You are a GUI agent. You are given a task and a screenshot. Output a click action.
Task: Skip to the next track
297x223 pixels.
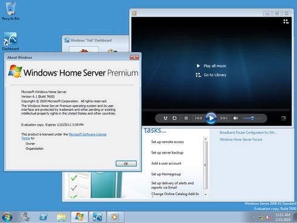224,118
